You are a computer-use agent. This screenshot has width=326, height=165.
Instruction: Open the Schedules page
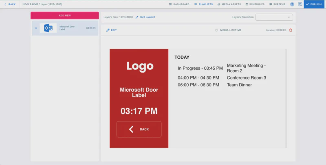click(255, 4)
